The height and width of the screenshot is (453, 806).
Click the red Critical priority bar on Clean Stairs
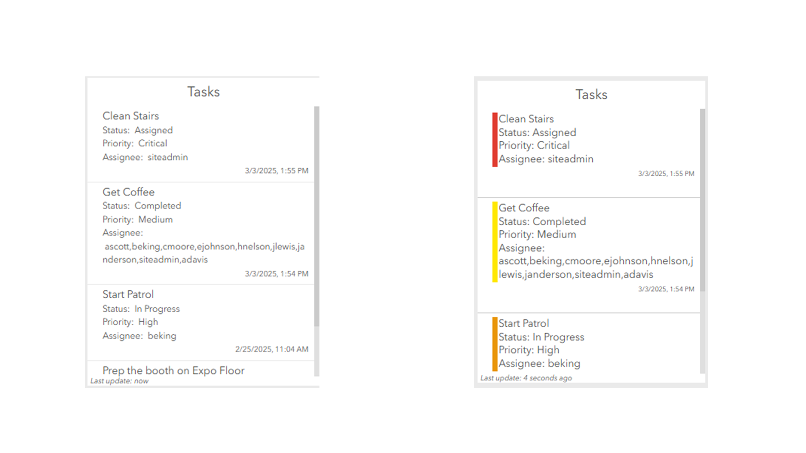pos(495,138)
